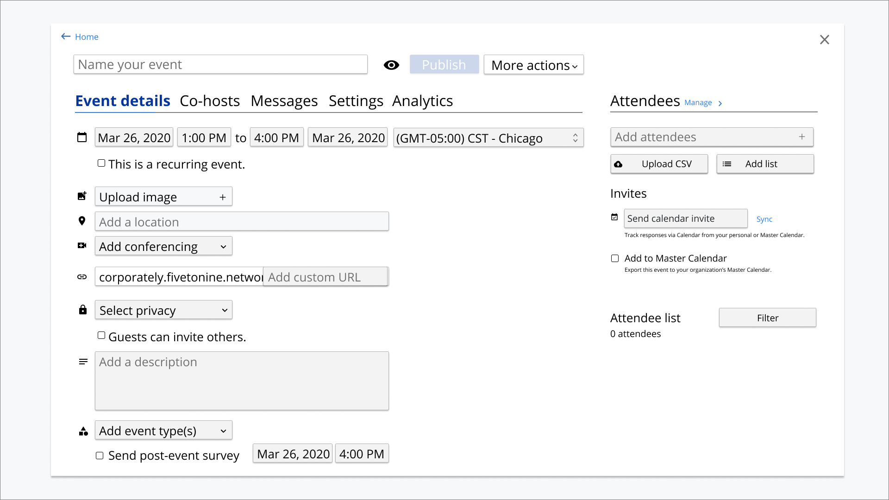
Task: Toggle Guests can invite others checkbox
Action: (x=101, y=335)
